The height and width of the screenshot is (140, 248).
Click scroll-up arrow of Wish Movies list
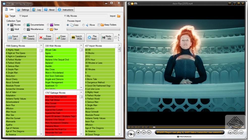pos(81,46)
